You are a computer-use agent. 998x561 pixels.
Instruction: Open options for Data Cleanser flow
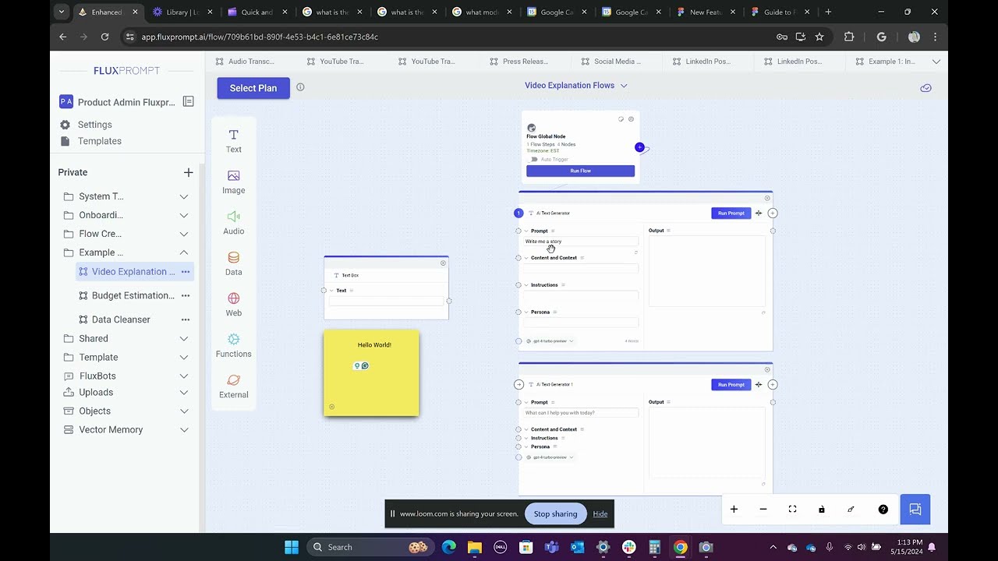(186, 319)
